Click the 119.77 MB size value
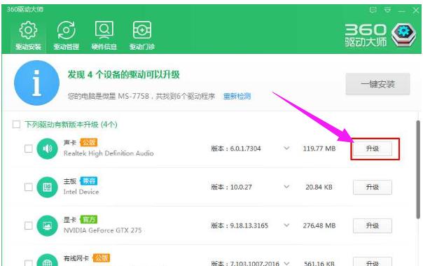 [319, 148]
